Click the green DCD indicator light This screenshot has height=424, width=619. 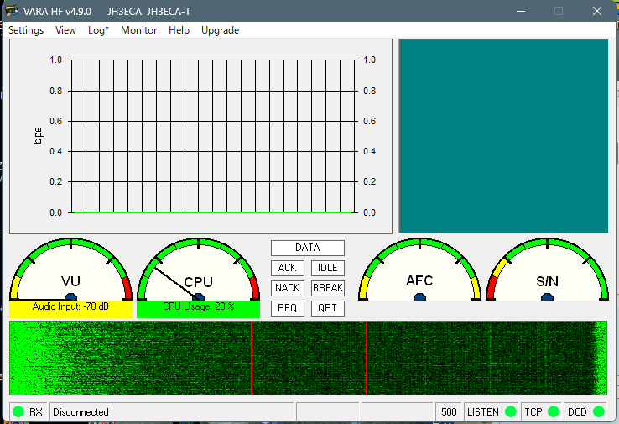click(598, 412)
